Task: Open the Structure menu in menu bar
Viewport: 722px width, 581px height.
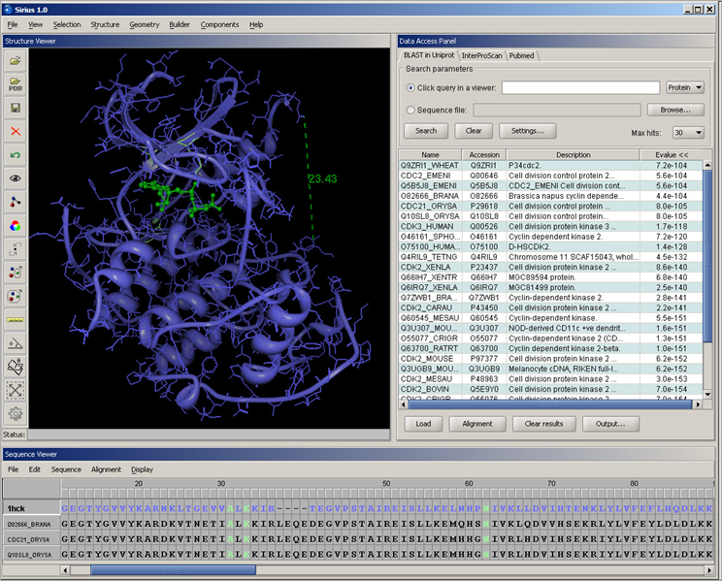Action: 105,24
